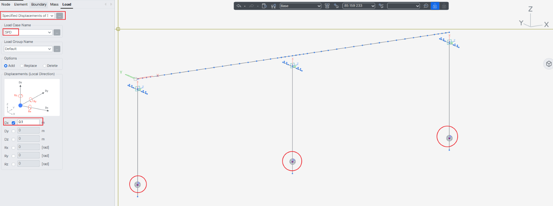This screenshot has width=553, height=206.
Task: Click the Rz value input field
Action: pyautogui.click(x=28, y=163)
